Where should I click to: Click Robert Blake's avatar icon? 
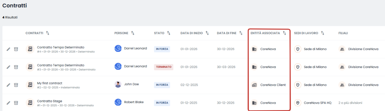point(118,102)
